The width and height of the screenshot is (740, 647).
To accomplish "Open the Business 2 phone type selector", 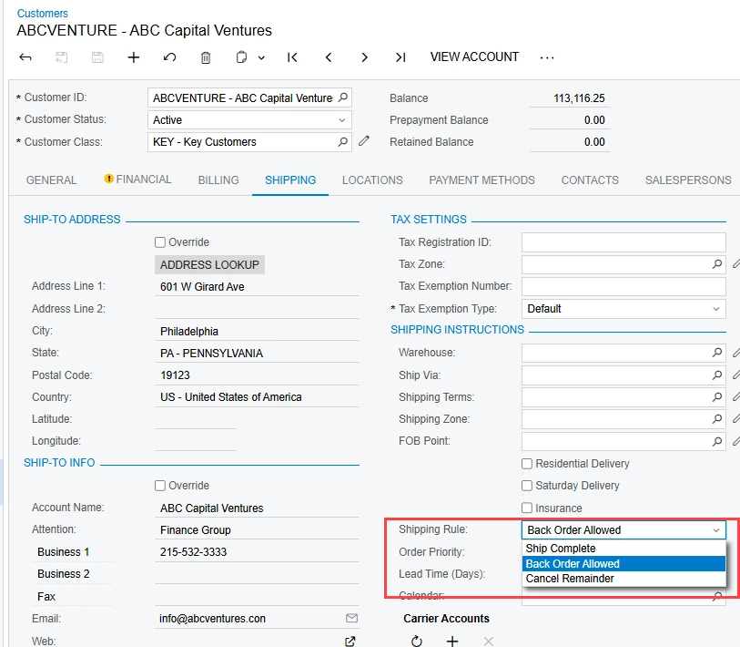I will 72,574.
